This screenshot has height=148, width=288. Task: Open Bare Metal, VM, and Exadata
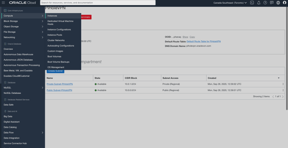18,71
